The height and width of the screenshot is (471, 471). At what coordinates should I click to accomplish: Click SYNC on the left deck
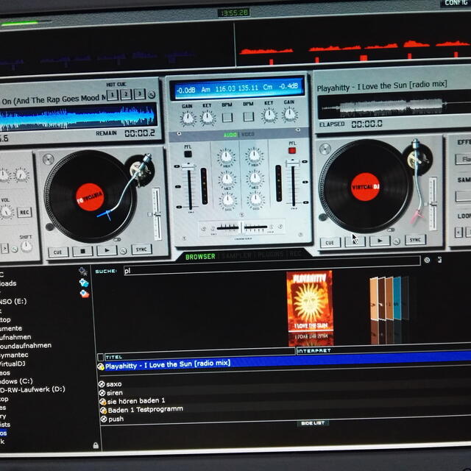click(141, 249)
